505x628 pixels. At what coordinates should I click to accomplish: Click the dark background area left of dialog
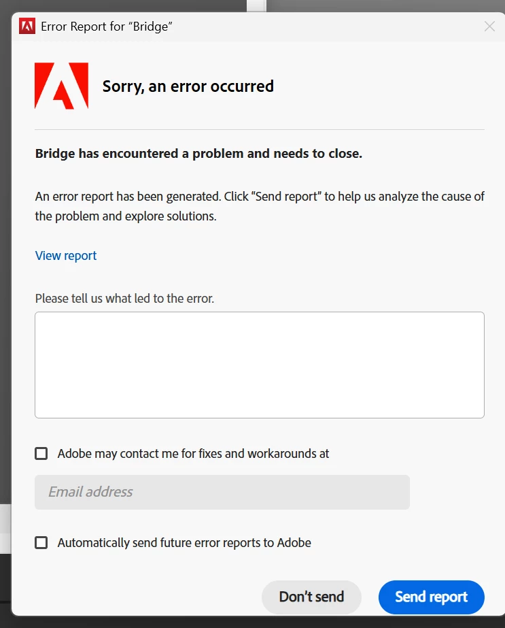pos(5,257)
